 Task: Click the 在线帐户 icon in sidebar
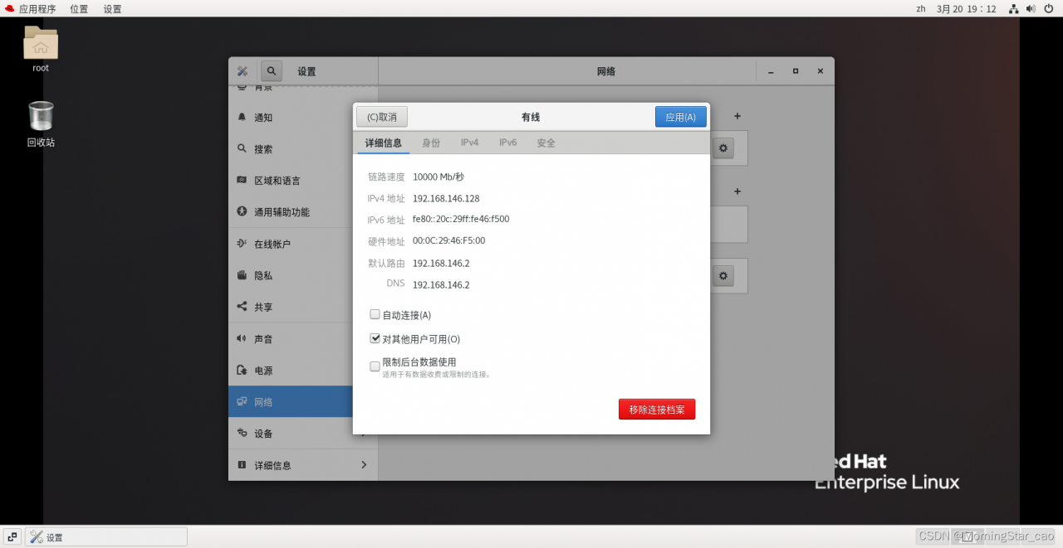pos(242,244)
